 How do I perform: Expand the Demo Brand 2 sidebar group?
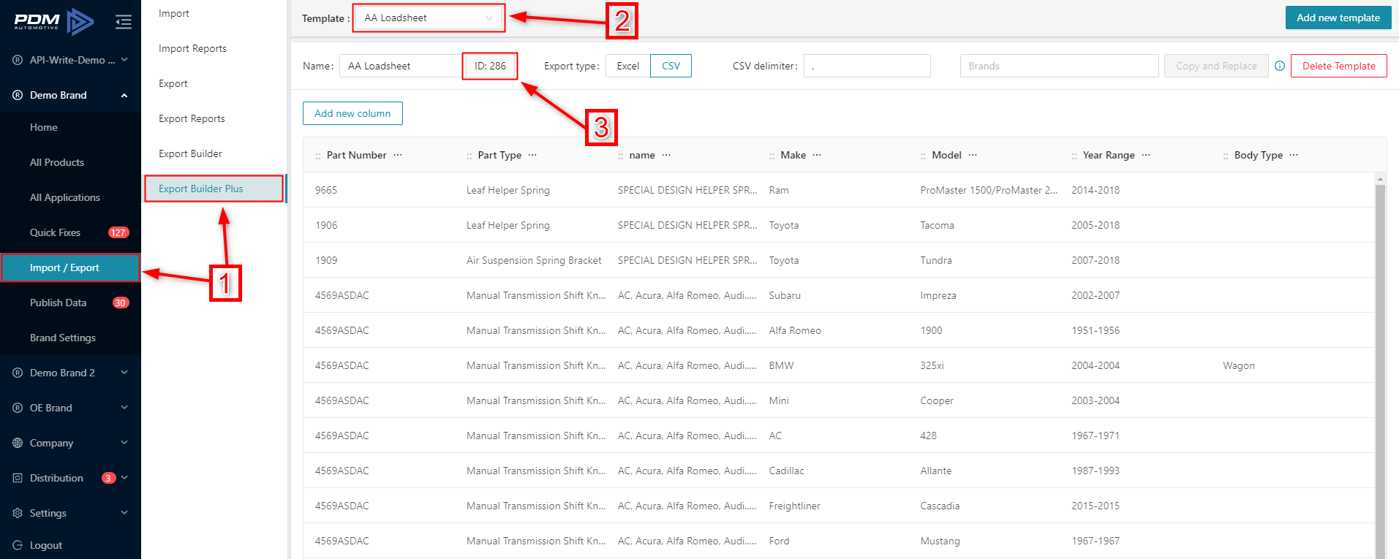point(124,373)
